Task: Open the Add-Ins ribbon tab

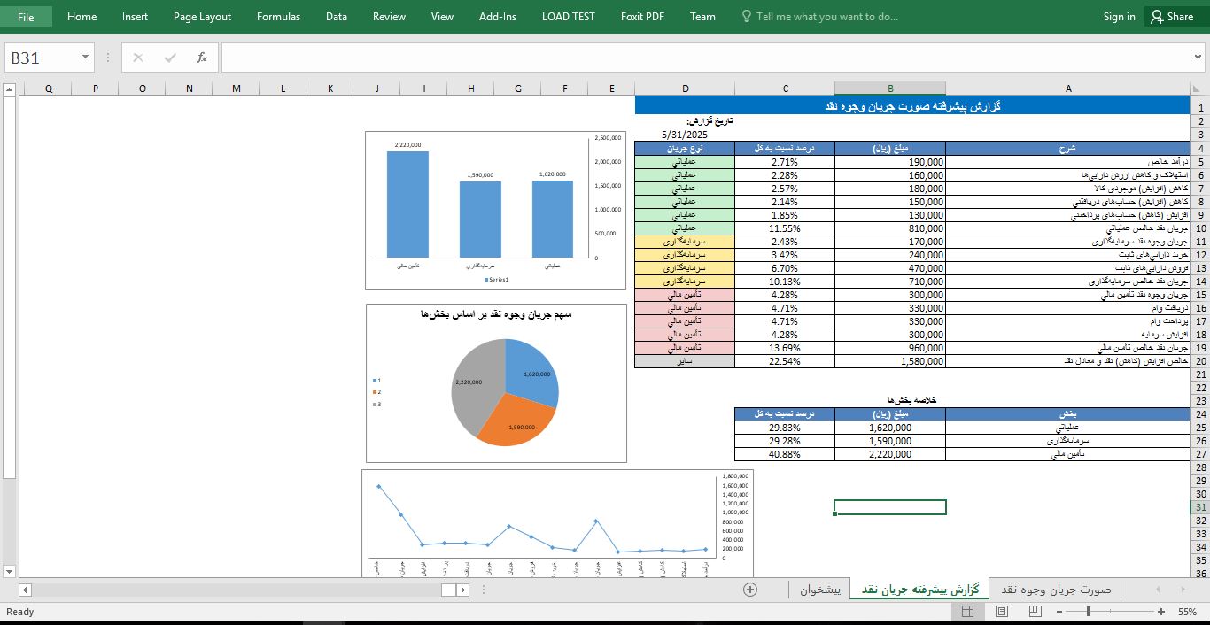Action: [497, 16]
